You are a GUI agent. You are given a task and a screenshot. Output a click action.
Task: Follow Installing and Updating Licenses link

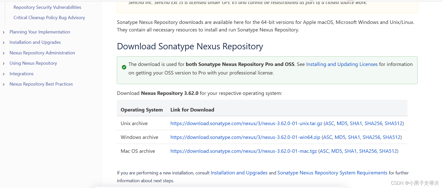click(342, 64)
